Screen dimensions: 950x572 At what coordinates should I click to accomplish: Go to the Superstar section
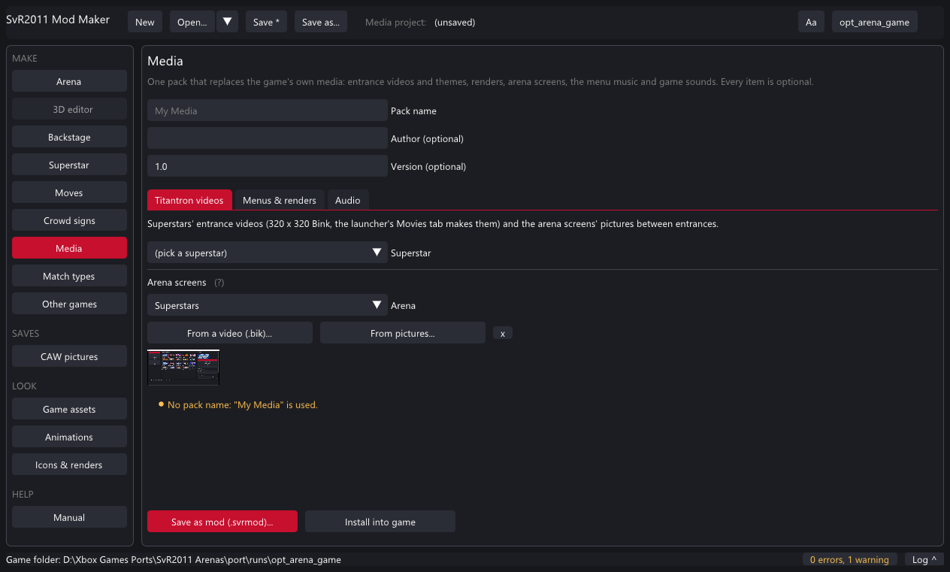tap(69, 165)
